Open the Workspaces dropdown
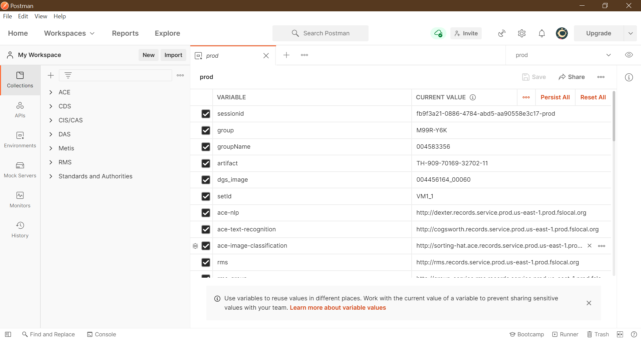This screenshot has height=340, width=641. point(69,33)
